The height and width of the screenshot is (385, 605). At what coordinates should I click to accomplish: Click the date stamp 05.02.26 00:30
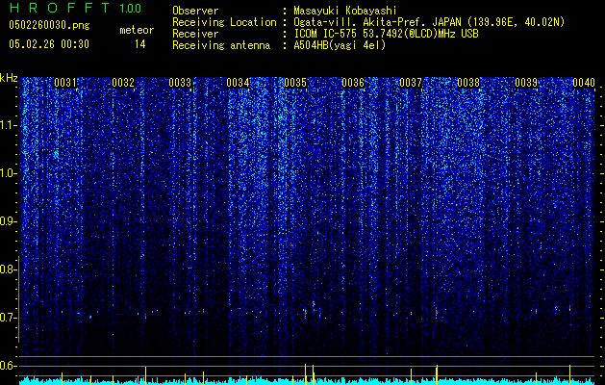pos(49,44)
